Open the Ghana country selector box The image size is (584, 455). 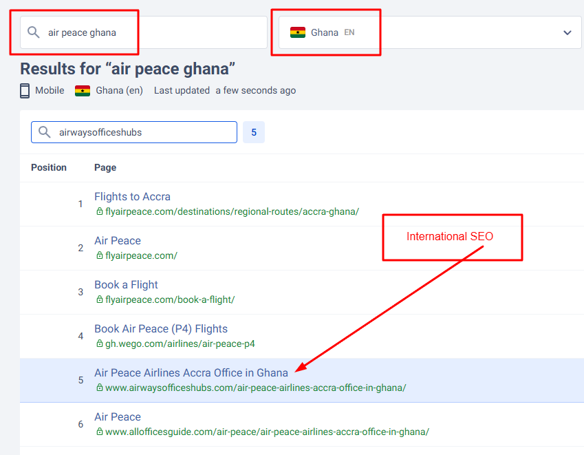430,32
